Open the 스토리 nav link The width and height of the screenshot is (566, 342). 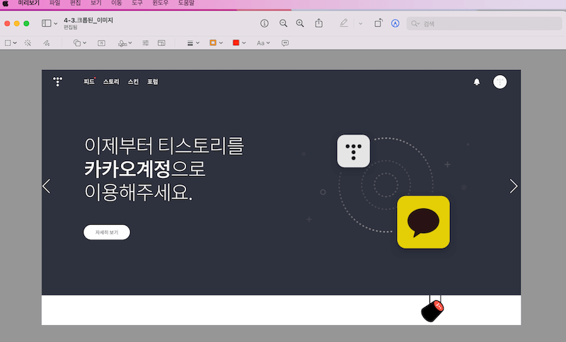[x=111, y=82]
